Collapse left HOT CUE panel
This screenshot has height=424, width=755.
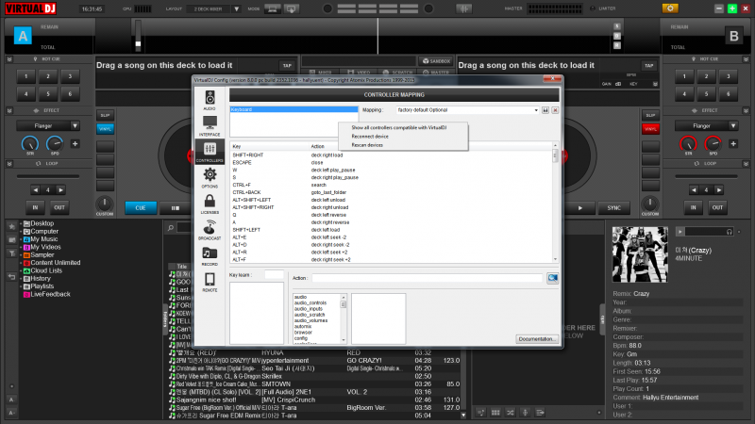pos(9,59)
